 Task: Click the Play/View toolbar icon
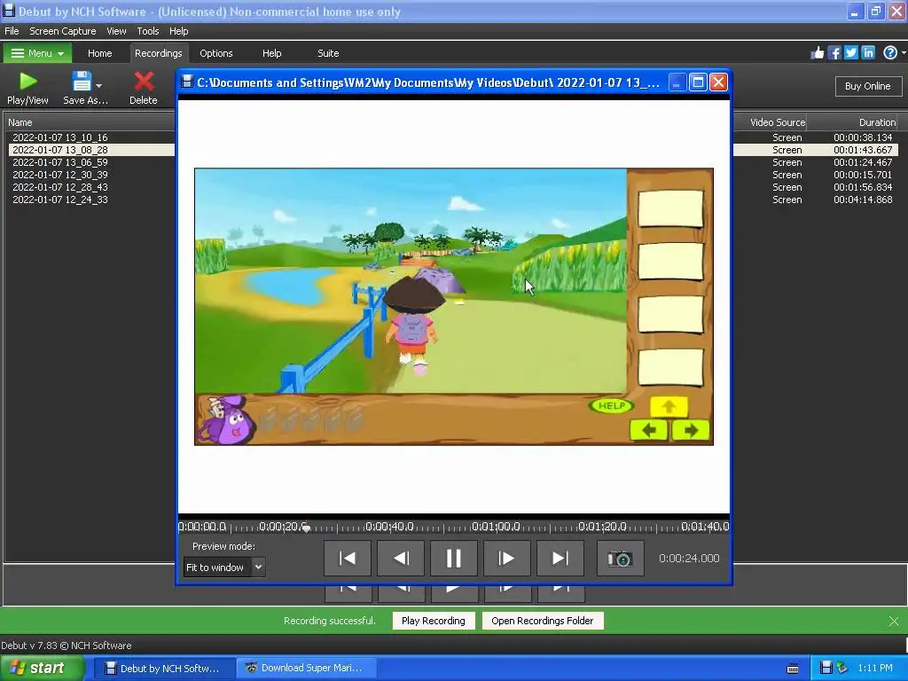pyautogui.click(x=27, y=88)
